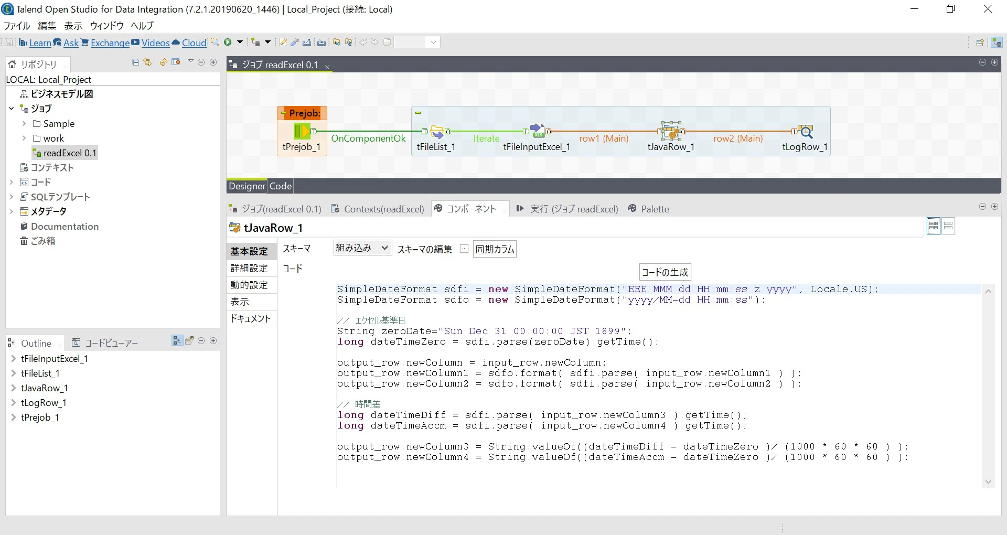Select the tFileInputExcel_1 component icon
This screenshot has height=535, width=1007.
tap(537, 131)
